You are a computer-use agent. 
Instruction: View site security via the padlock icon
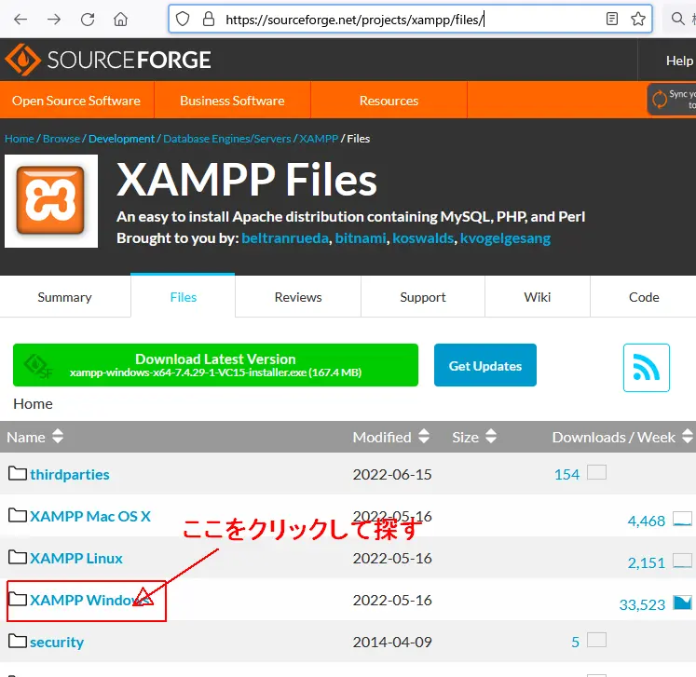coord(208,19)
